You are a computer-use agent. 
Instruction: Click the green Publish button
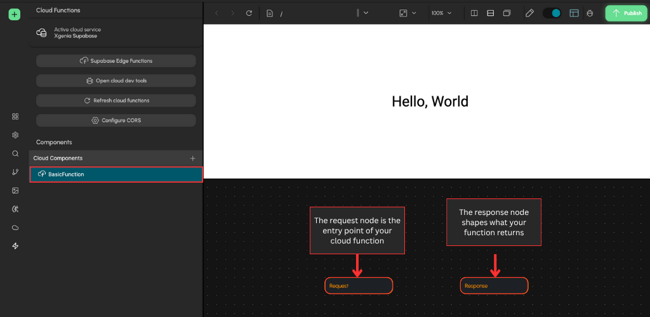(x=625, y=13)
